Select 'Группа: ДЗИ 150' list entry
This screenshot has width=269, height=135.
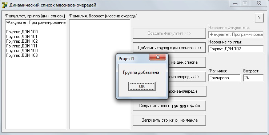(x=22, y=51)
